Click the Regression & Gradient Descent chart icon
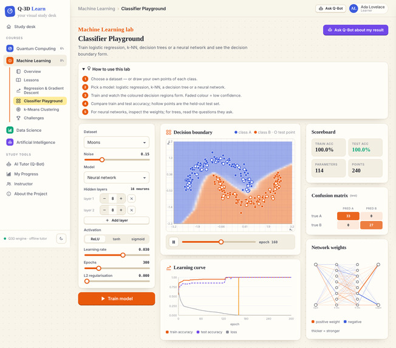The width and height of the screenshot is (396, 348). pyautogui.click(x=18, y=90)
